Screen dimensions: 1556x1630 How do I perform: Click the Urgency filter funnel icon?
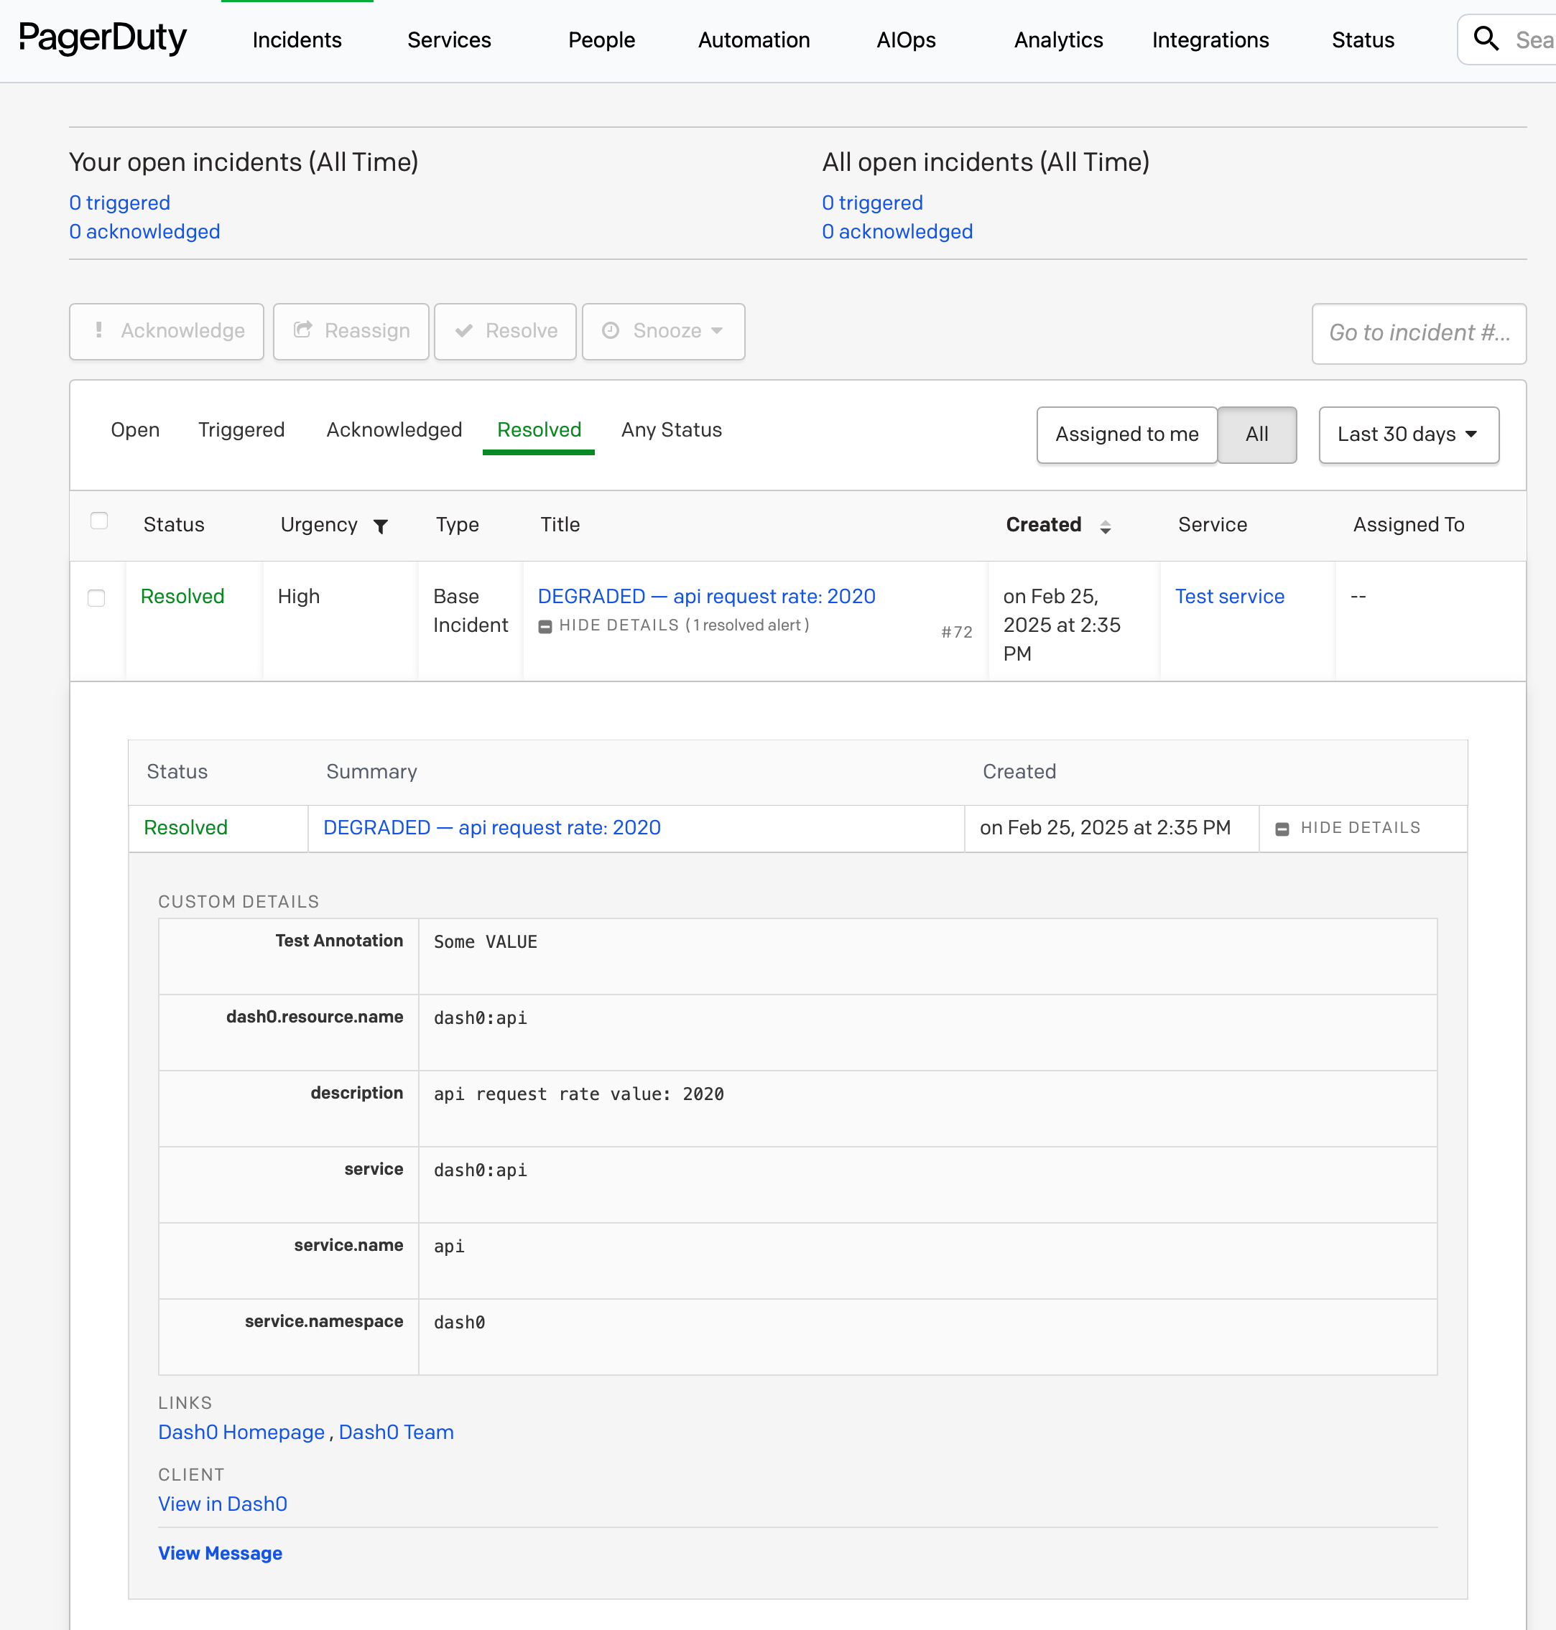coord(381,526)
